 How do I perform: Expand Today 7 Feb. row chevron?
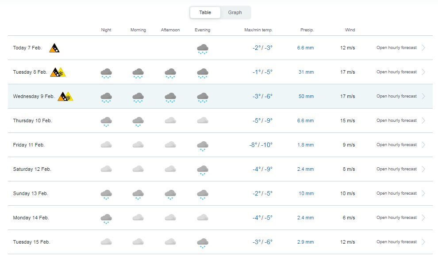423,48
